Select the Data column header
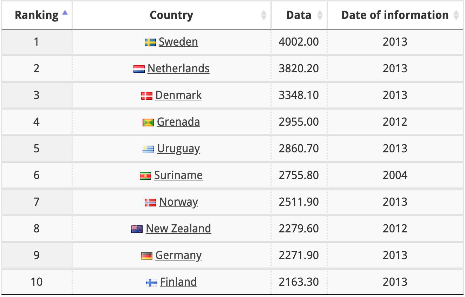Image resolution: width=465 pixels, height=297 pixels. click(x=299, y=15)
